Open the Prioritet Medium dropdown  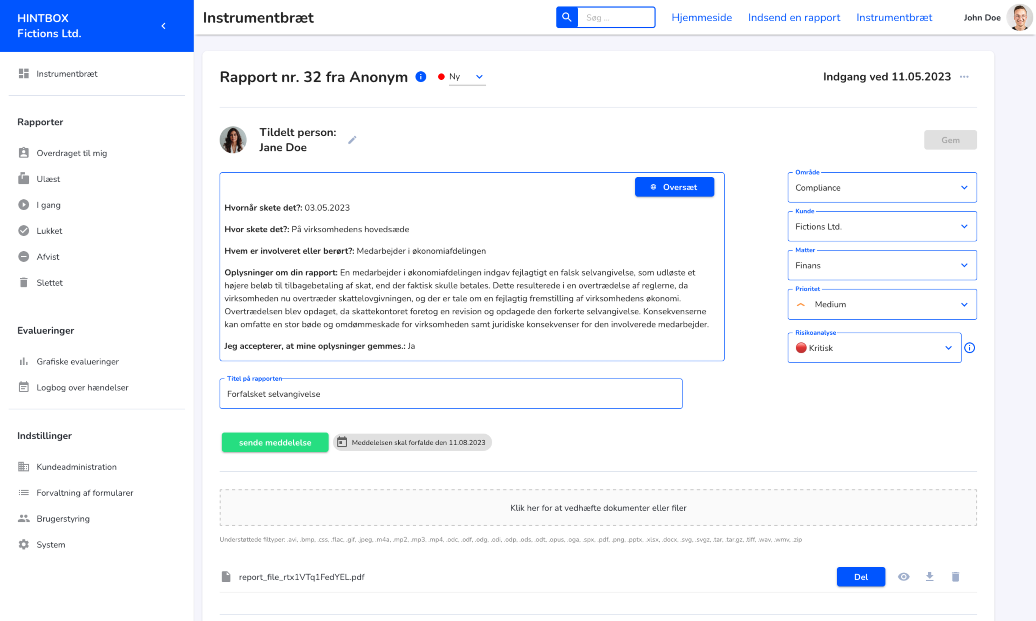tap(882, 304)
